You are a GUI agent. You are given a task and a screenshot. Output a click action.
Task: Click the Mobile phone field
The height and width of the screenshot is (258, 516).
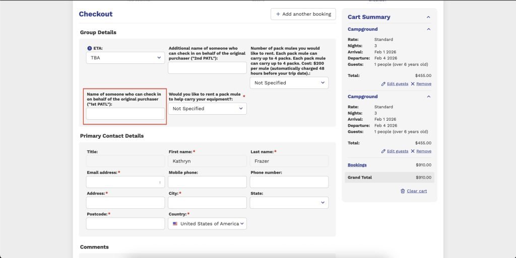point(207,182)
